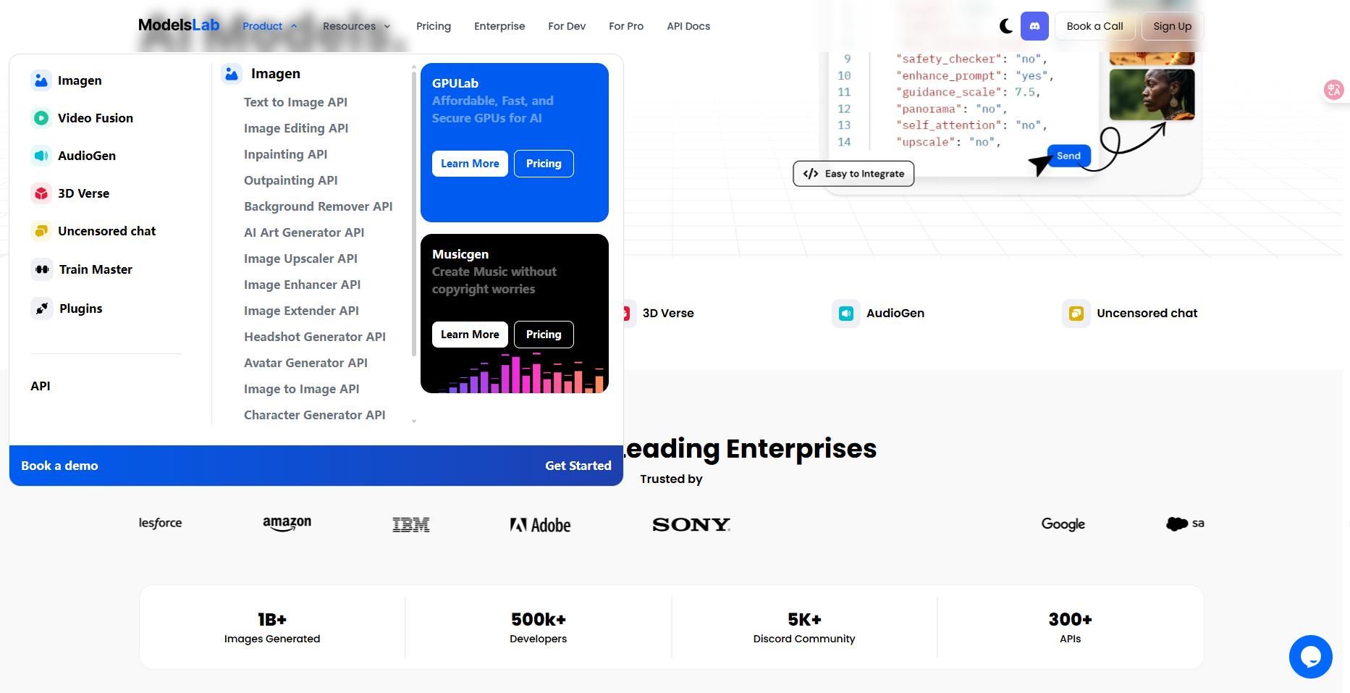Click Learn More on the Musicgen card
The image size is (1350, 693).
click(x=470, y=335)
